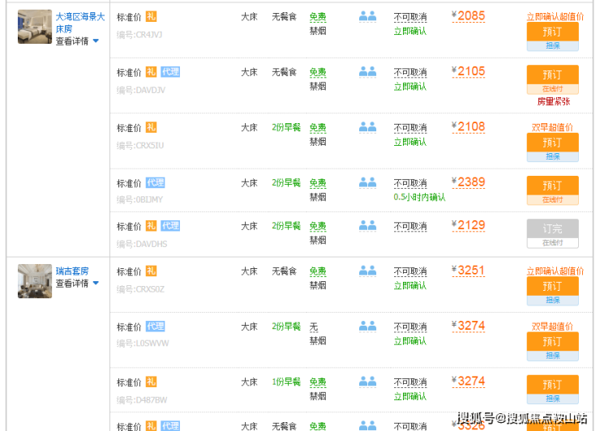This screenshot has width=600, height=431.
Task: Click the greyed-out 订完 button for ¥2129
Action: click(552, 228)
